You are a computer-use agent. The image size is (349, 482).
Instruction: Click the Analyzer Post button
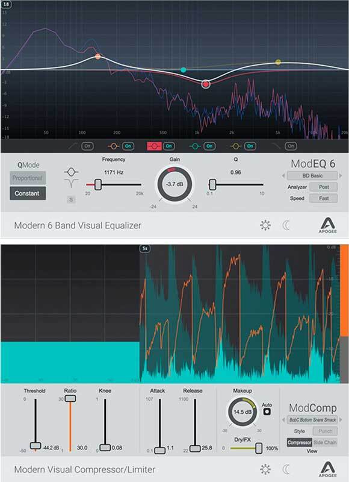coord(324,187)
